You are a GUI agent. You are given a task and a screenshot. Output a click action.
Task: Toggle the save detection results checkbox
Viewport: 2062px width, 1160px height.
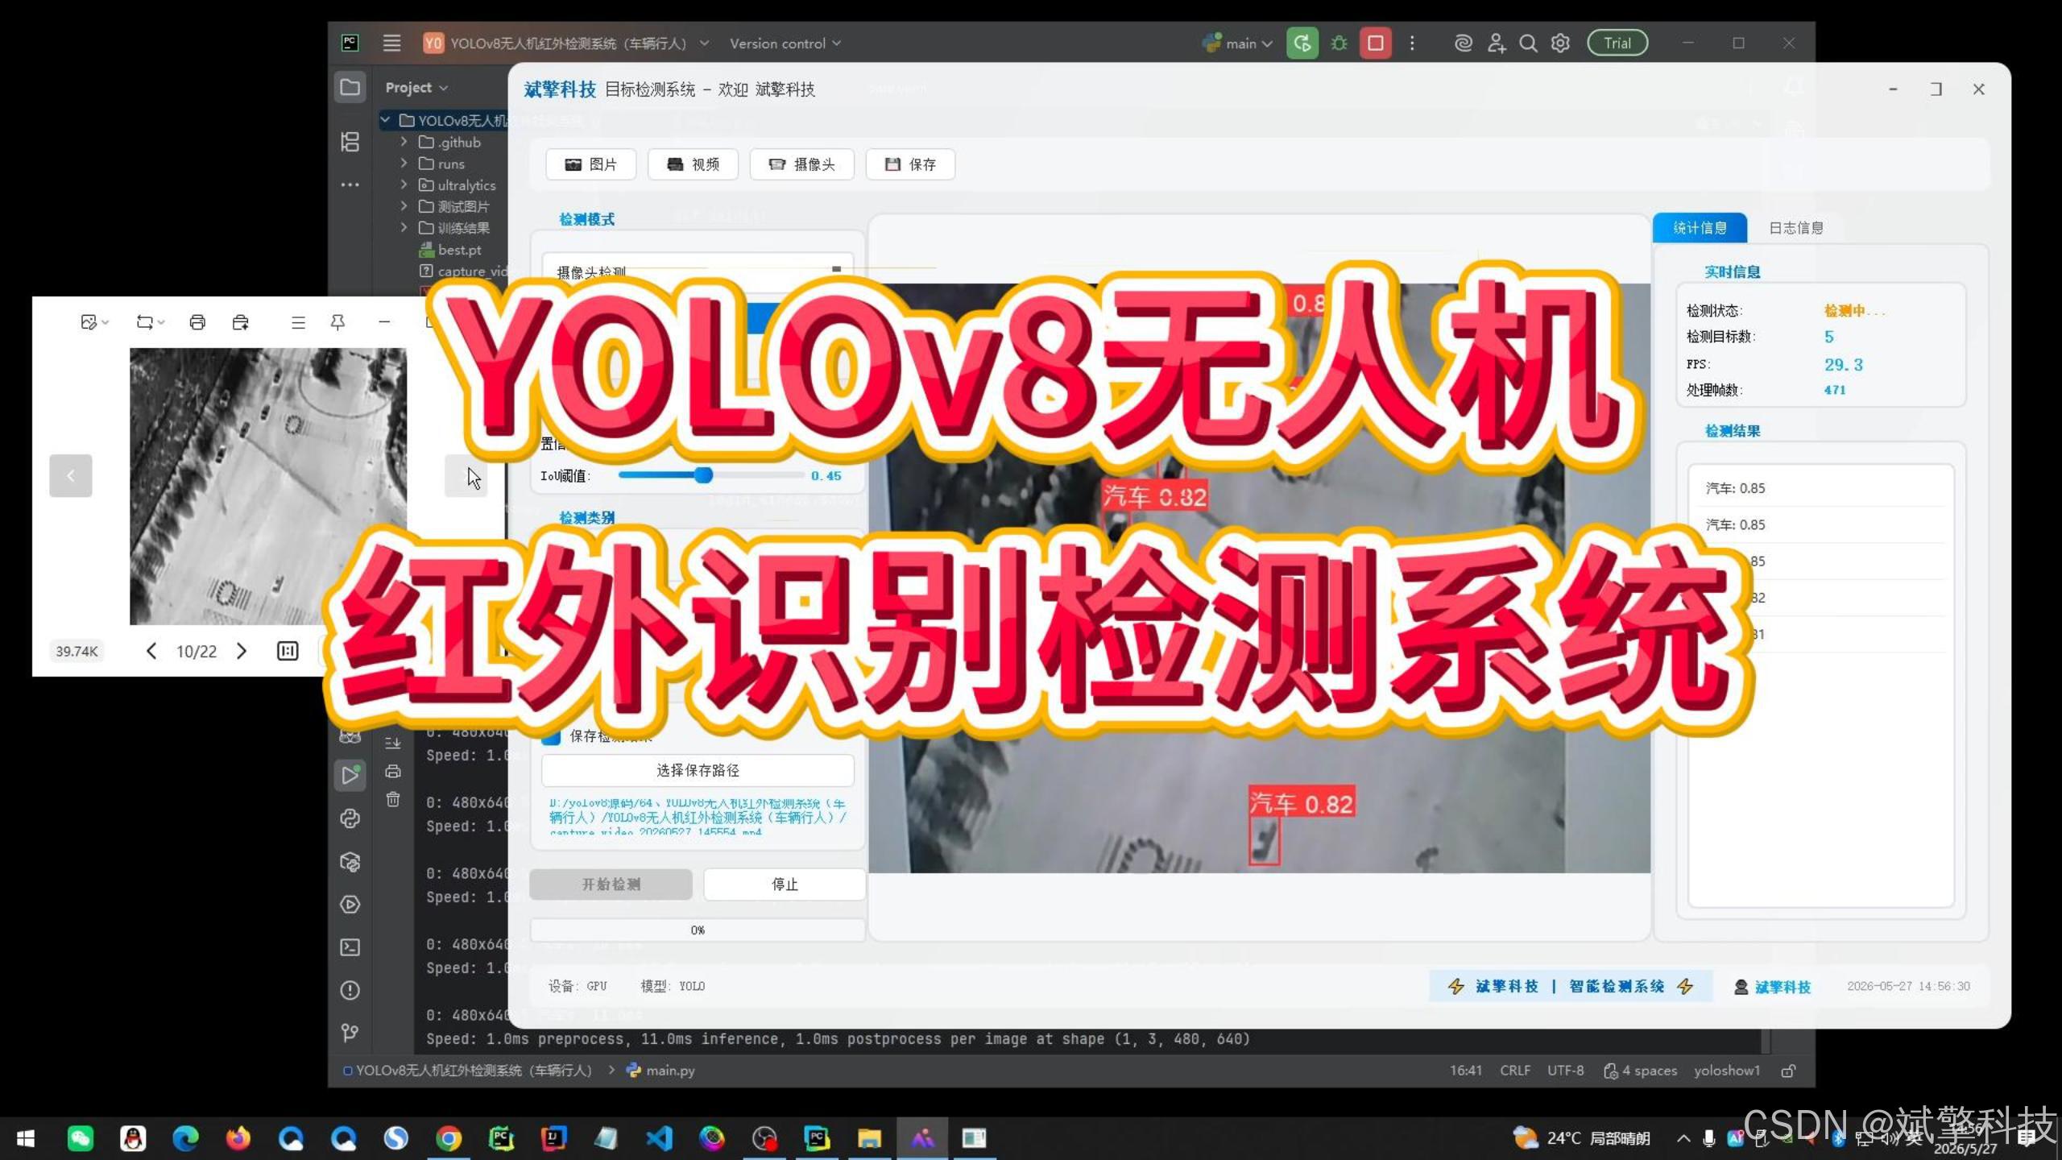[x=552, y=736]
